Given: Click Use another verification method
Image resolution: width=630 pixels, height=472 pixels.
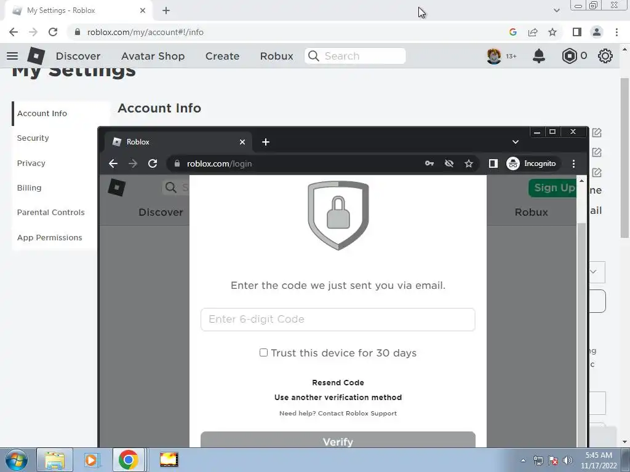Looking at the screenshot, I should coord(338,398).
